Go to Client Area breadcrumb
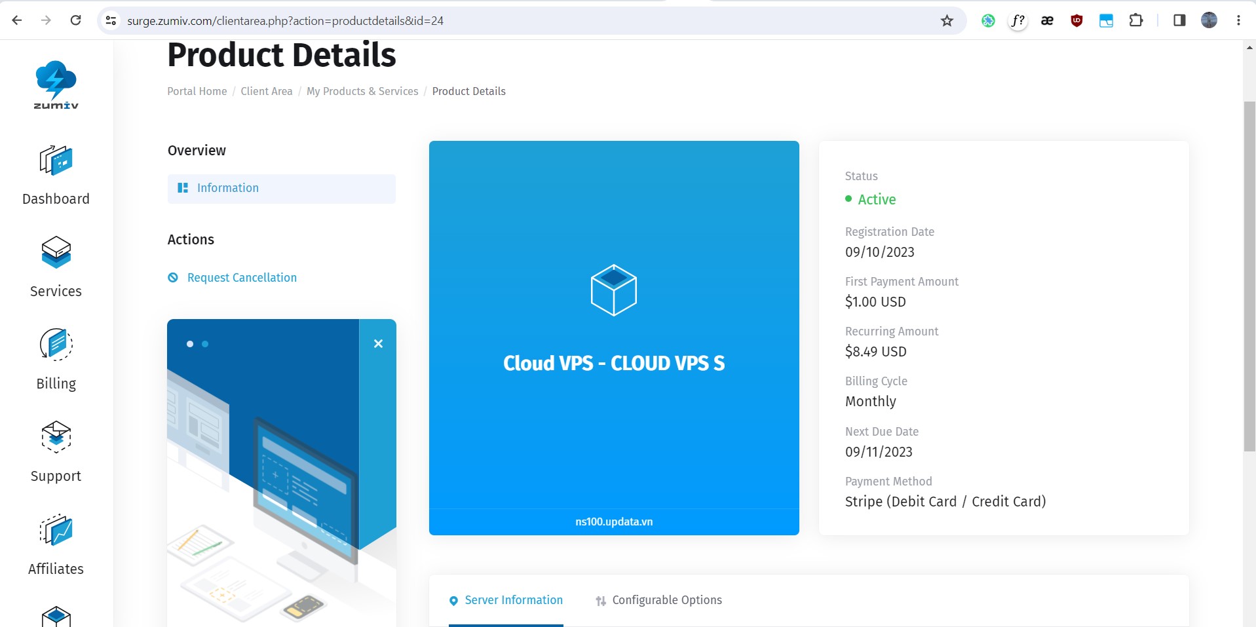Viewport: 1256px width, 627px height. [267, 91]
